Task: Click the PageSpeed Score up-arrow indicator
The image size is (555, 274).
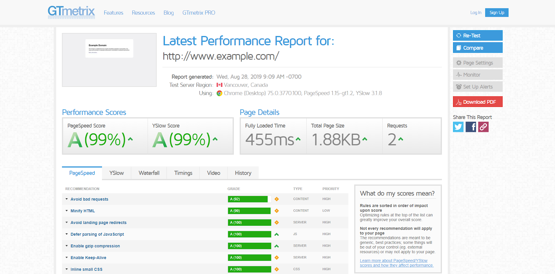Action: 130,139
